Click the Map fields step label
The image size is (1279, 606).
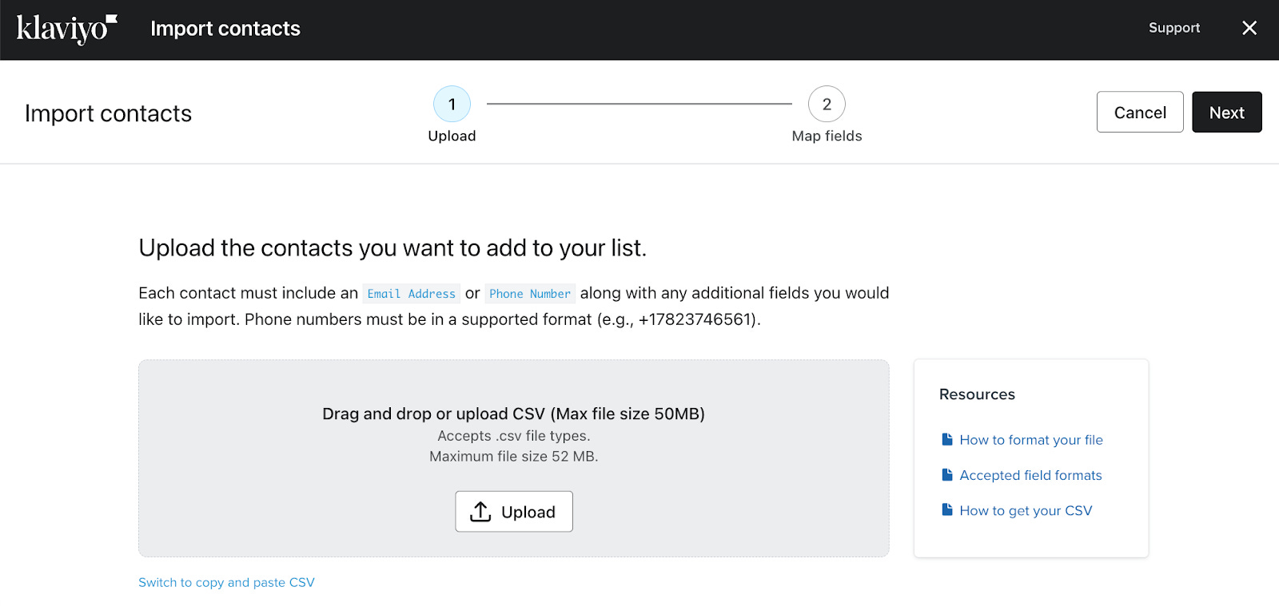[x=827, y=136]
